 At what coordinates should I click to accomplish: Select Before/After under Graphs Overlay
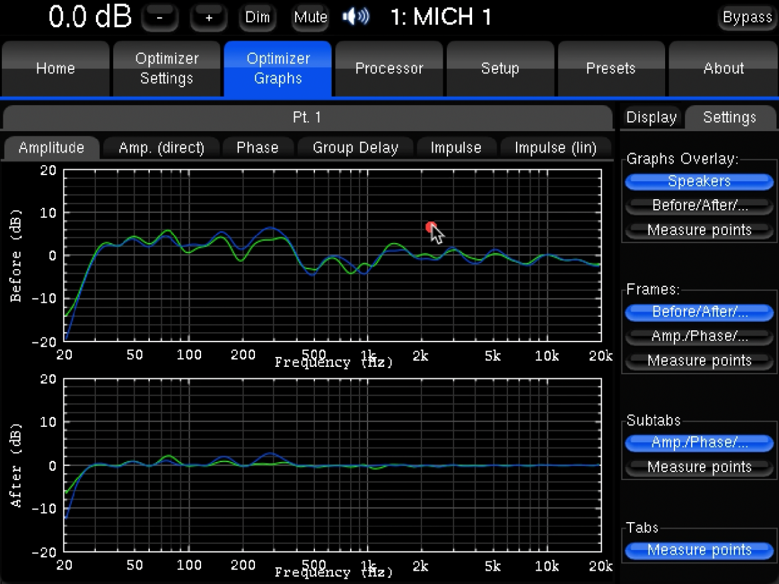click(x=700, y=205)
